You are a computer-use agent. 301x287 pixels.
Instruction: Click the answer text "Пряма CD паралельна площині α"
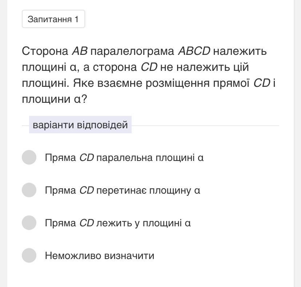click(124, 158)
